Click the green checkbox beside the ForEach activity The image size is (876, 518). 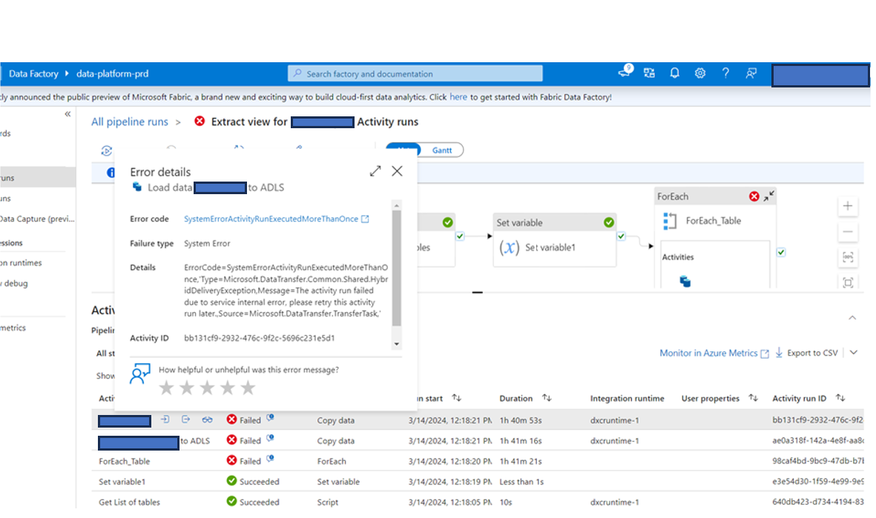780,251
